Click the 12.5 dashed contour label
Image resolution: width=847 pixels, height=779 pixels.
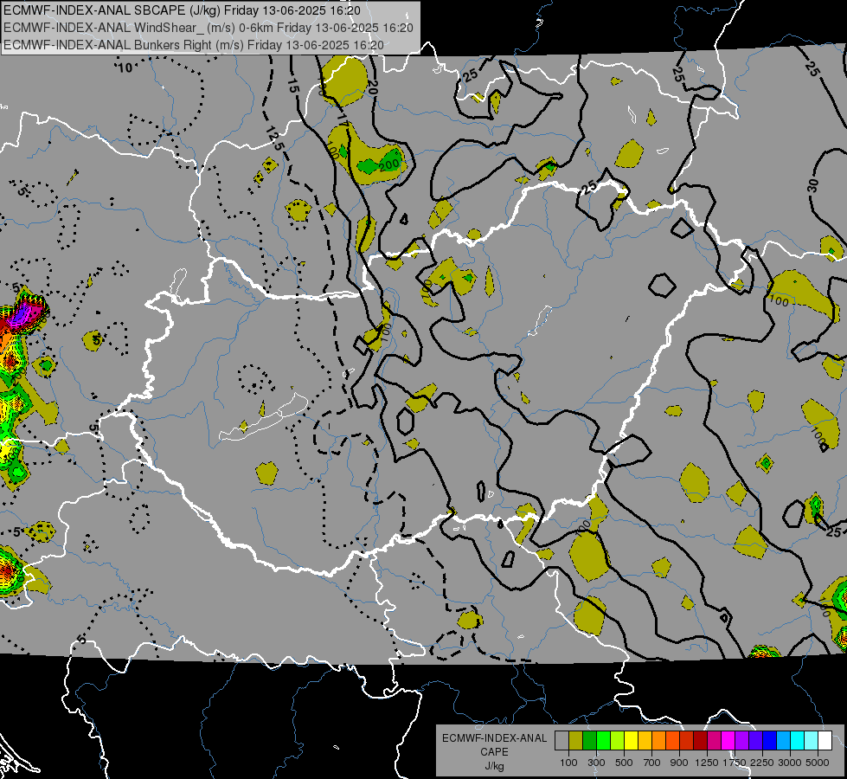274,139
